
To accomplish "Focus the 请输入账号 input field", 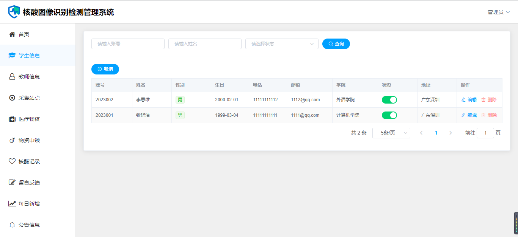I will tap(128, 44).
